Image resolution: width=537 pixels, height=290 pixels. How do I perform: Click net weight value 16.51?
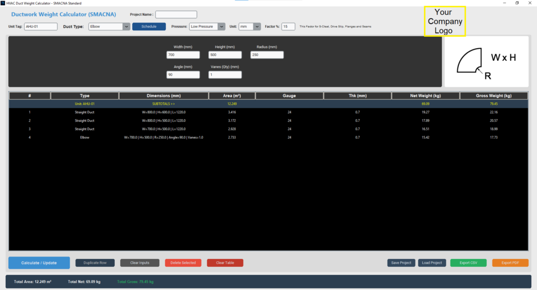[x=425, y=129]
